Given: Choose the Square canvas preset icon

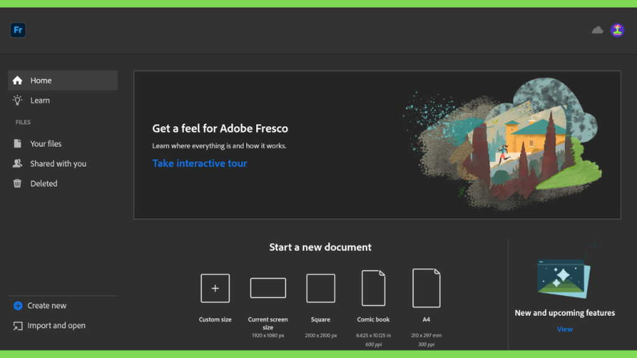Looking at the screenshot, I should (320, 288).
